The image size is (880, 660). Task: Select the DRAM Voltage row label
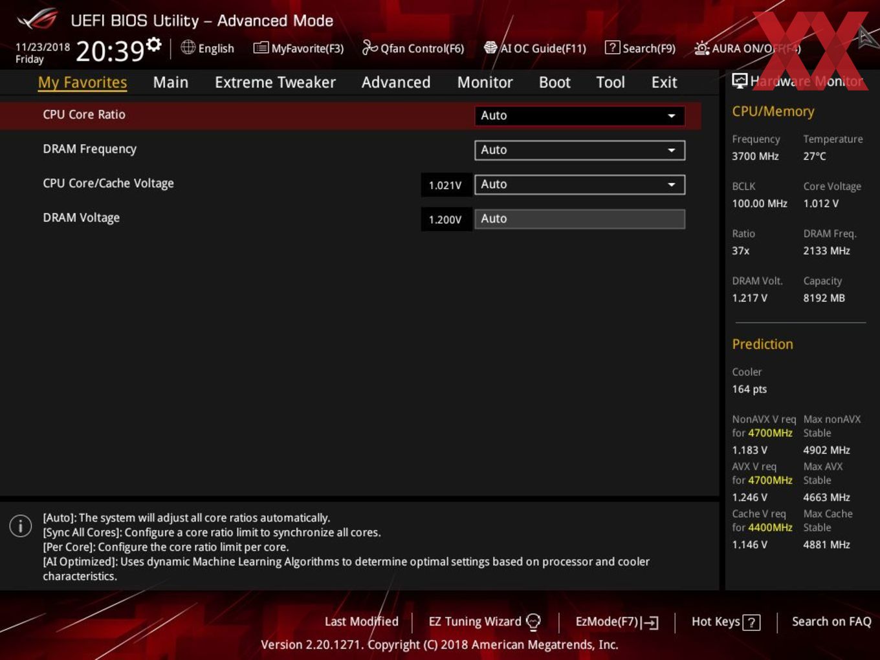point(81,217)
